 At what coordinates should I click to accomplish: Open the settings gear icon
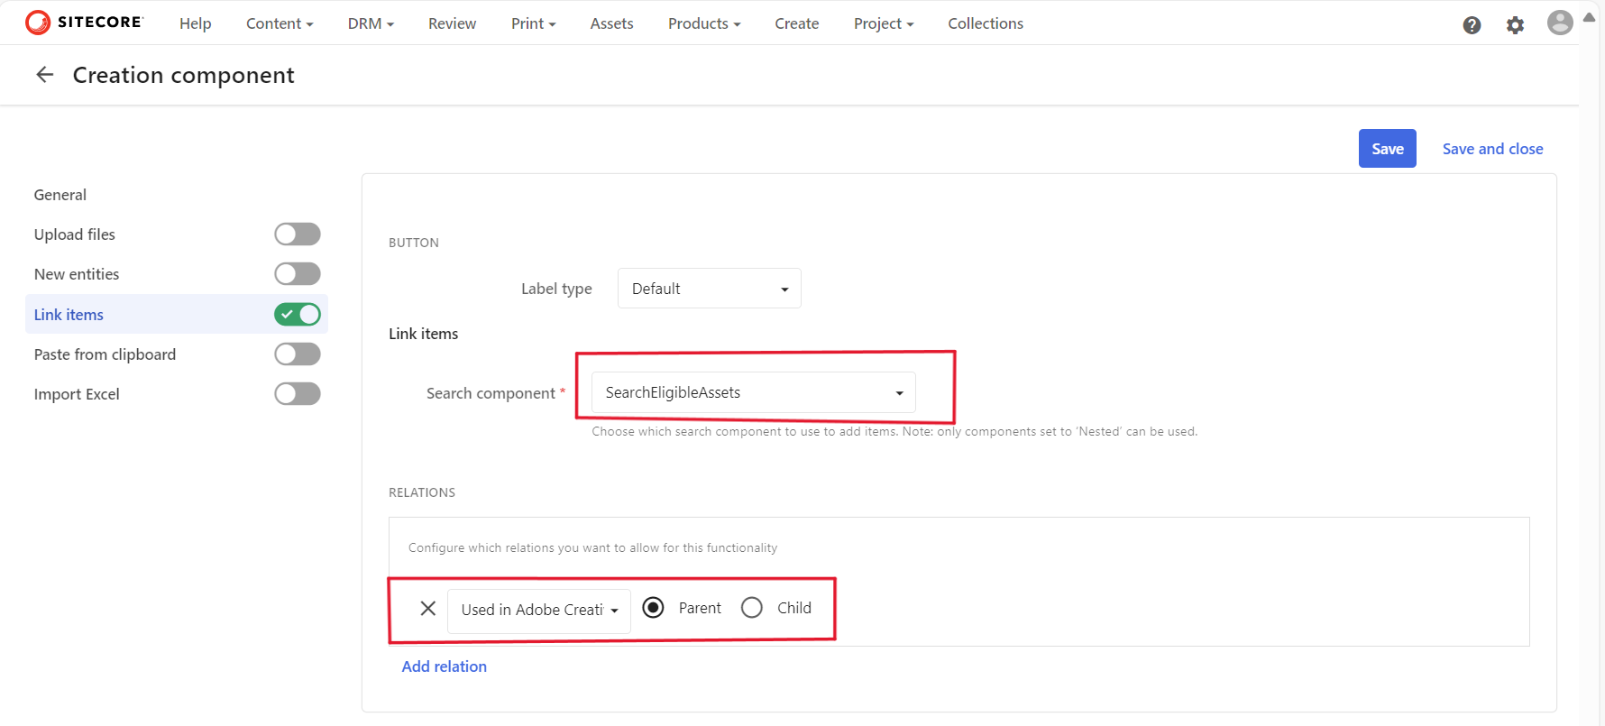click(1515, 25)
